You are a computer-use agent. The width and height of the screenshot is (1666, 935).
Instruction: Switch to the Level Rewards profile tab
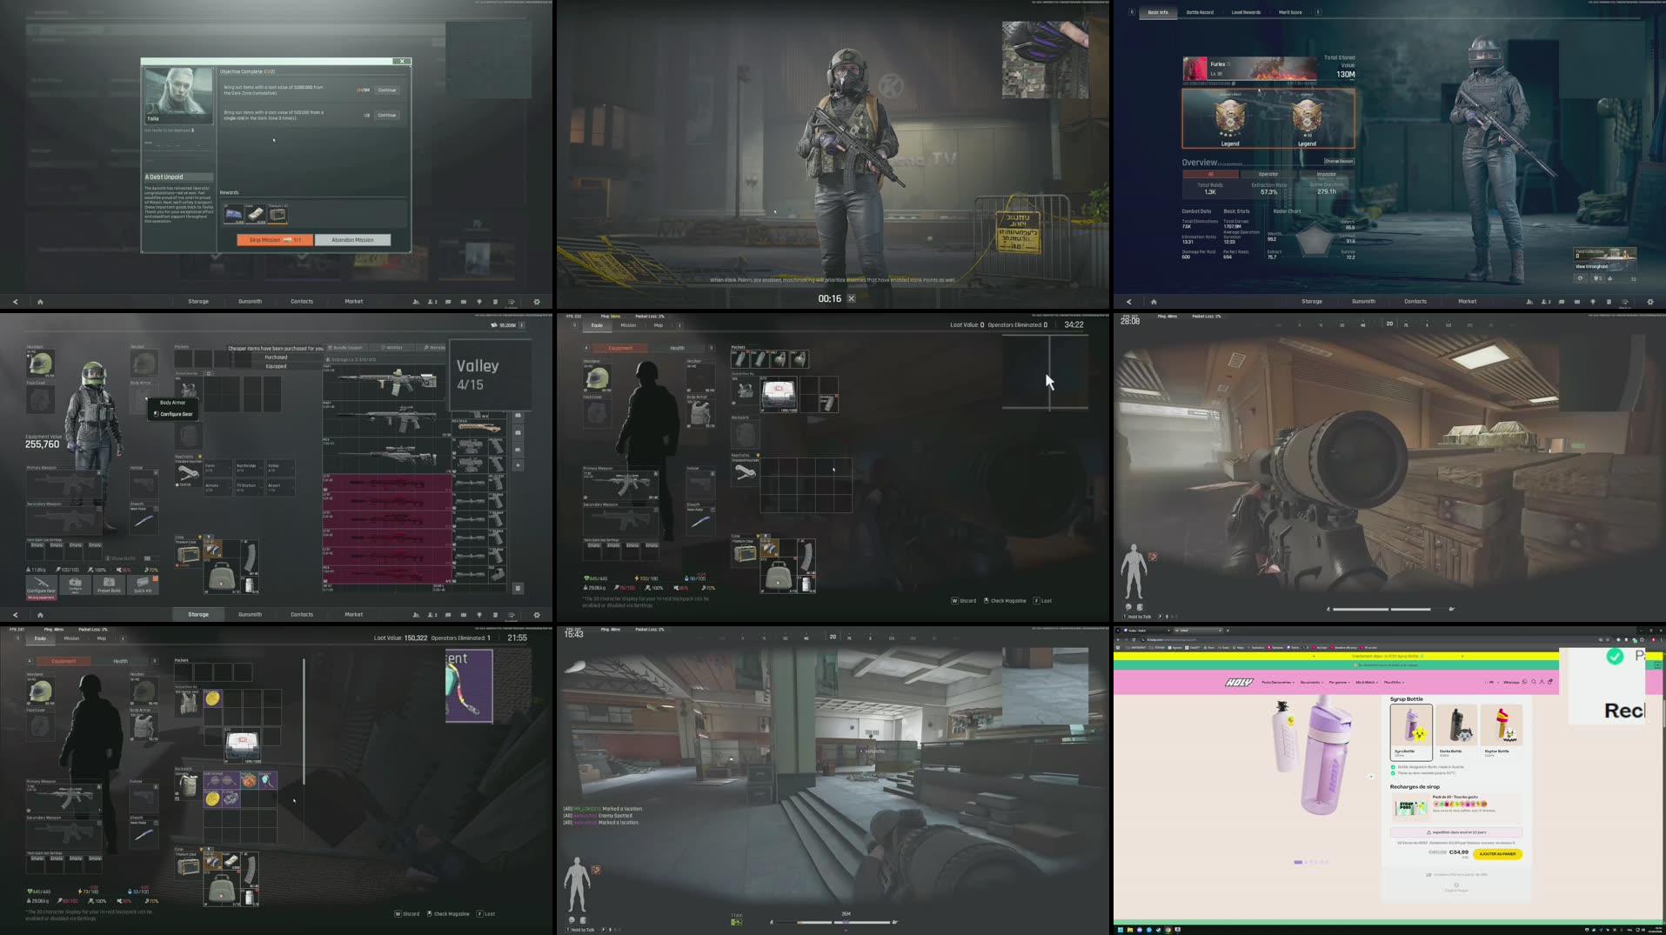pos(1246,12)
